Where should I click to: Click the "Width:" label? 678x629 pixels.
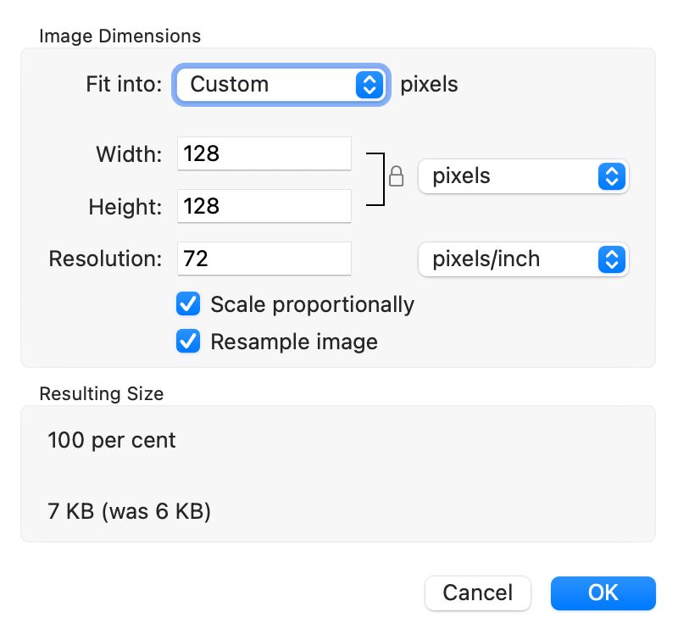(x=128, y=154)
